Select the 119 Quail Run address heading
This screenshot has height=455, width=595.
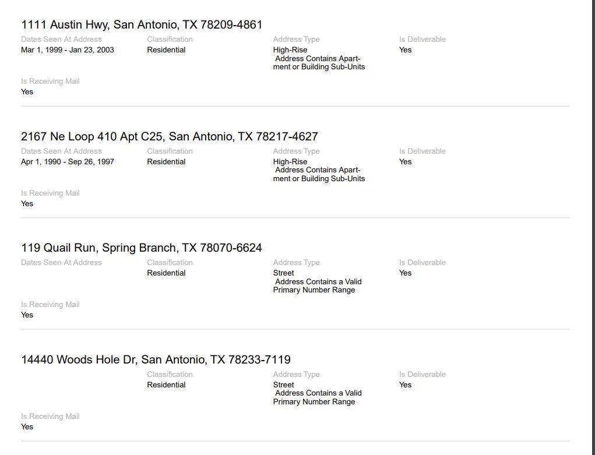[141, 248]
